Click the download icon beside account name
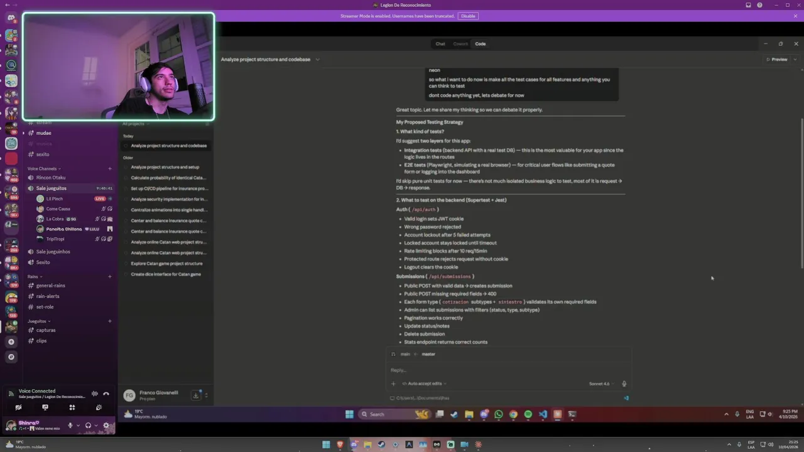804x452 pixels. pos(196,395)
